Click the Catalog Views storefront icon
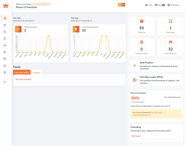Image resolution: width=185 pixels, height=146 pixels. click(x=171, y=42)
